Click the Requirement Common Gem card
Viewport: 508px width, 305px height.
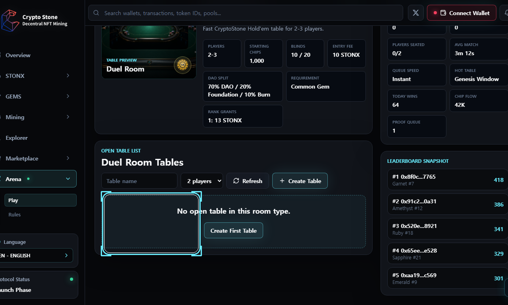click(x=326, y=86)
